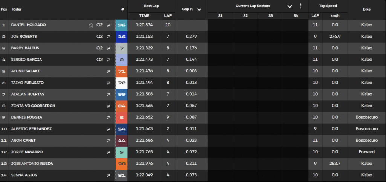
Task: Click the S1 sector column header
Action: tap(220, 15)
